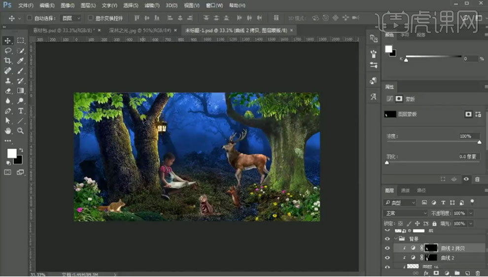Screen dimensions: 488x277
Task: Toggle lock position icon
Action: pyautogui.click(x=418, y=223)
